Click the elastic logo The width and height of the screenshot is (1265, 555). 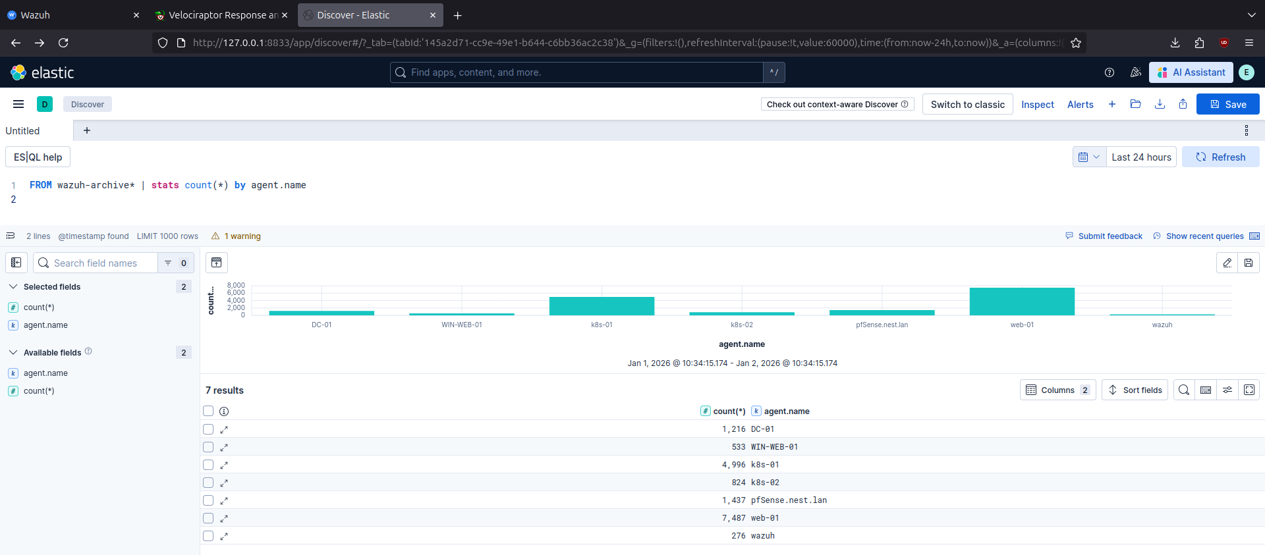point(43,72)
